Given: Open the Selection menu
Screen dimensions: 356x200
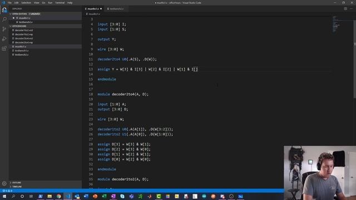Looking at the screenshot, I should point(26,3).
